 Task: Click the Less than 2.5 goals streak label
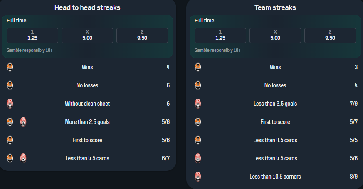pyautogui.click(x=275, y=104)
